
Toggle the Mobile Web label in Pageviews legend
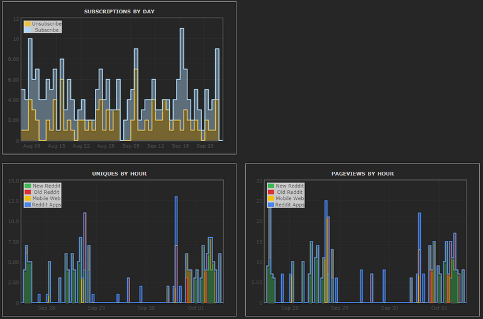pyautogui.click(x=290, y=198)
